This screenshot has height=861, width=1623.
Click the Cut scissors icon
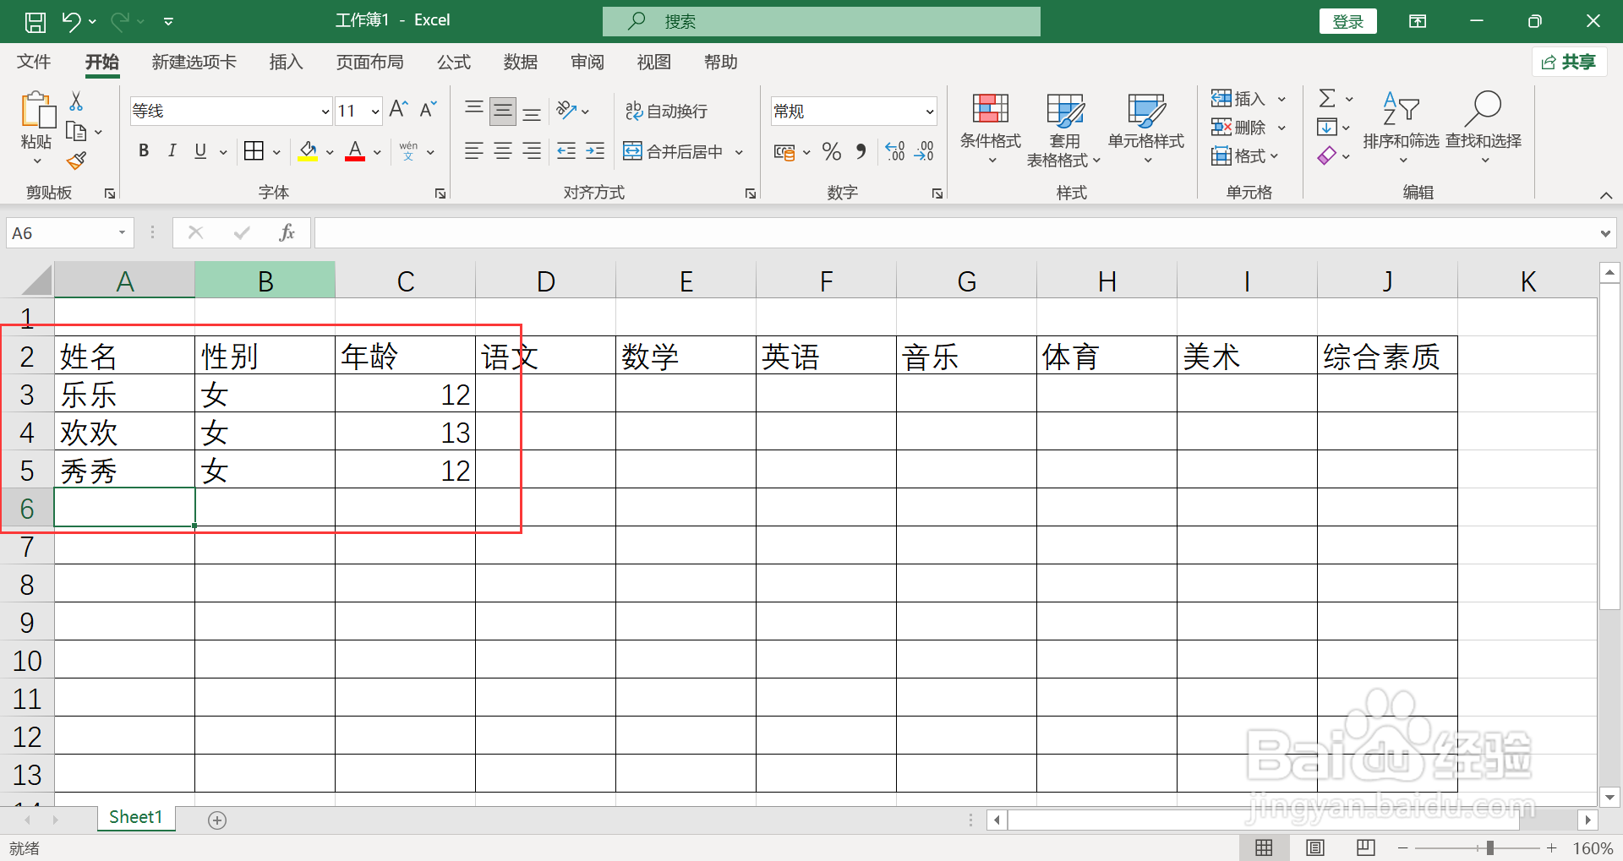pos(76,101)
